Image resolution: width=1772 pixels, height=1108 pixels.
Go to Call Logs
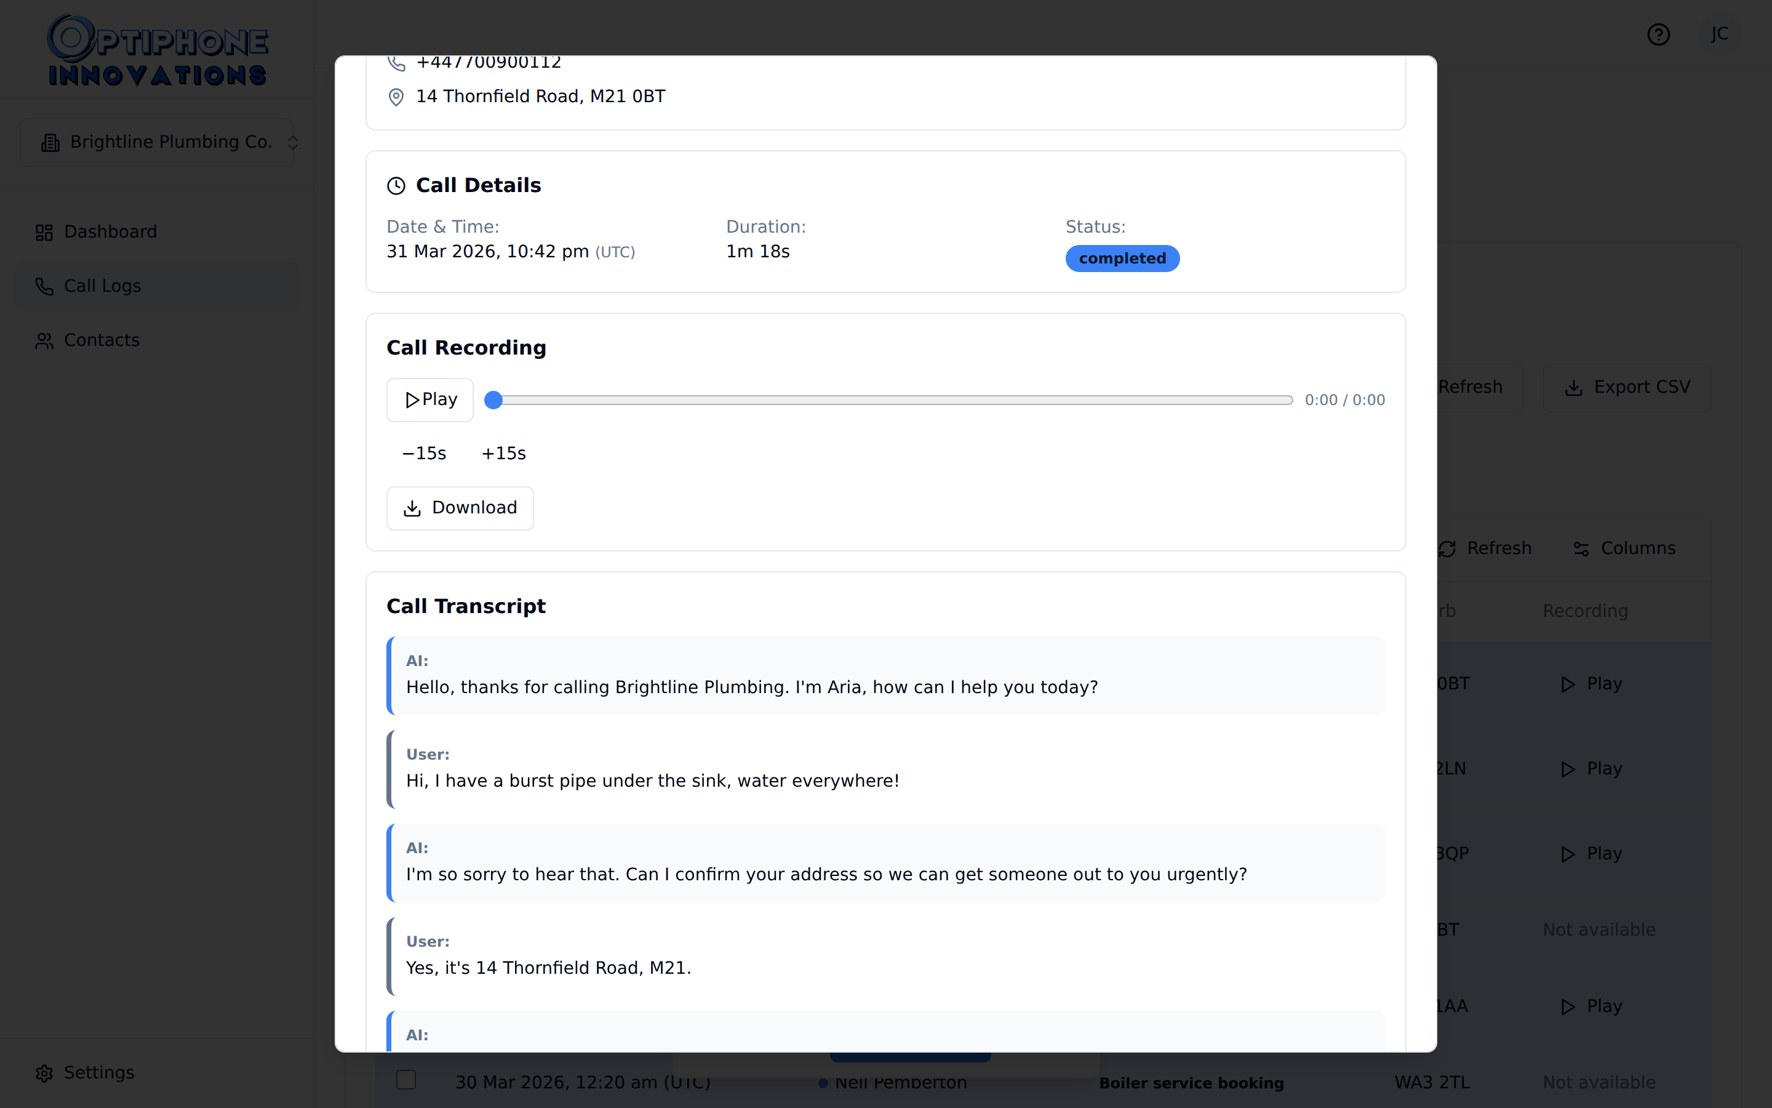tap(157, 286)
